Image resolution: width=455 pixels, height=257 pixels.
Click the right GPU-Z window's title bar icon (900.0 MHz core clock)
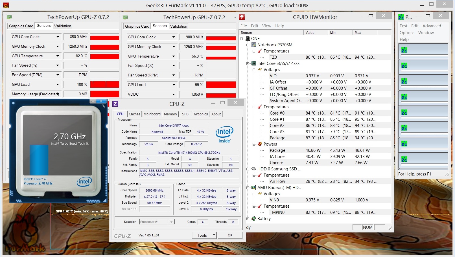tap(125, 17)
